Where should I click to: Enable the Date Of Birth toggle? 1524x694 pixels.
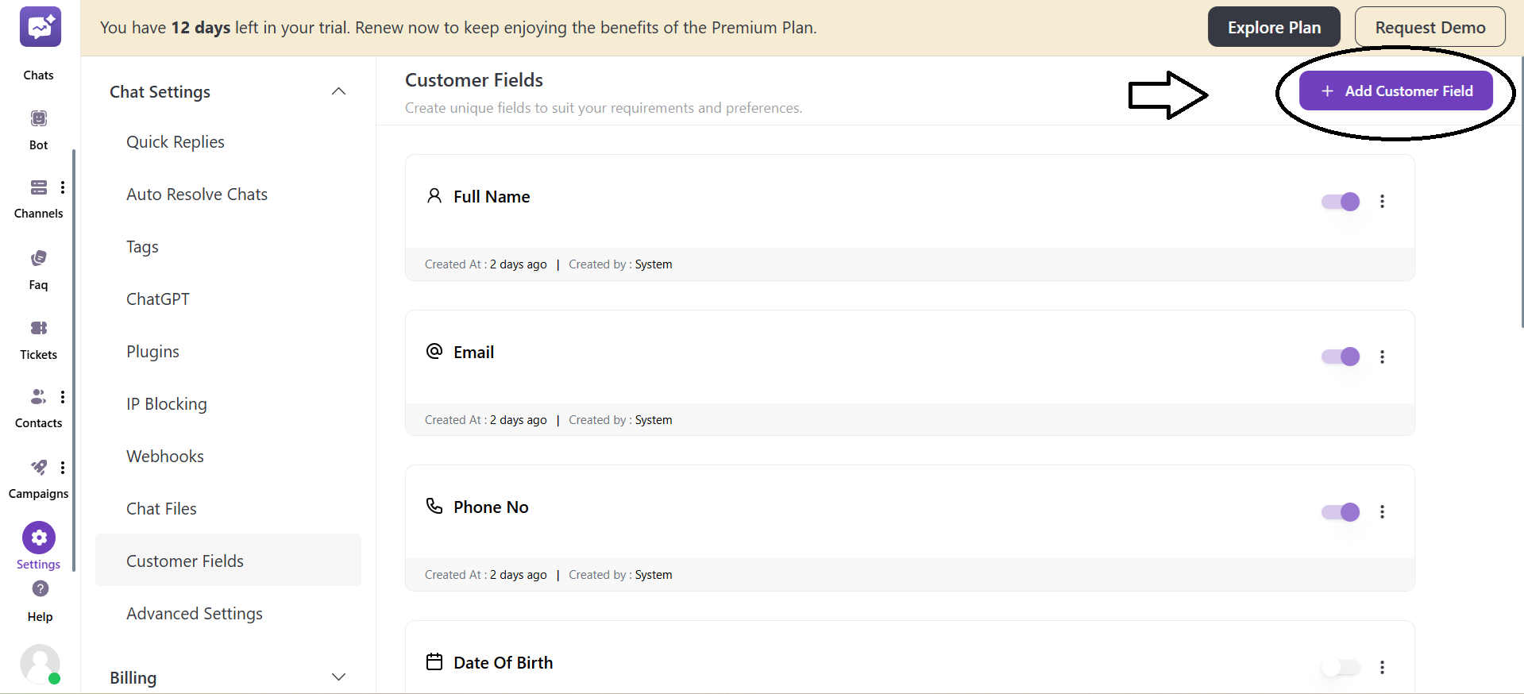pyautogui.click(x=1339, y=668)
